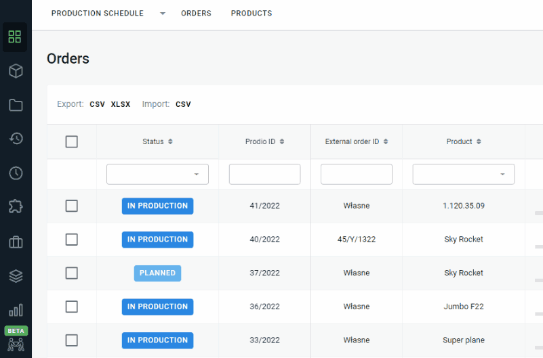Viewport: 543px width, 358px height.
Task: Check the box for order 37/2022
Action: pos(72,273)
